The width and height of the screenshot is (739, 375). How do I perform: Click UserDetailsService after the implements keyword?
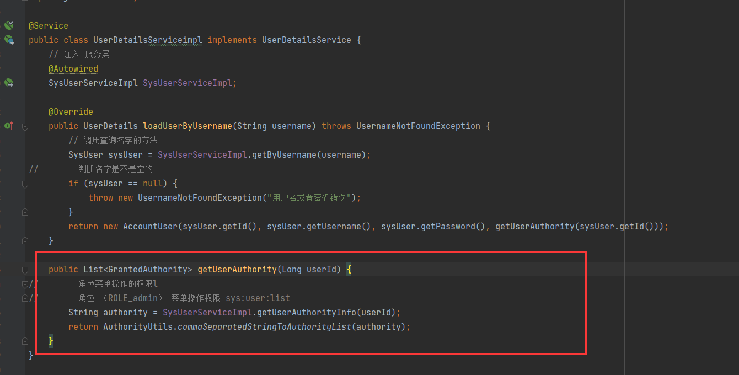pos(307,40)
